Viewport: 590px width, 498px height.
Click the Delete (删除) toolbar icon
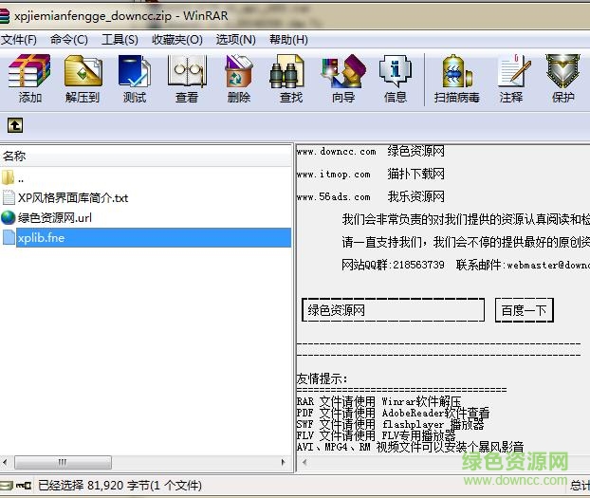238,79
